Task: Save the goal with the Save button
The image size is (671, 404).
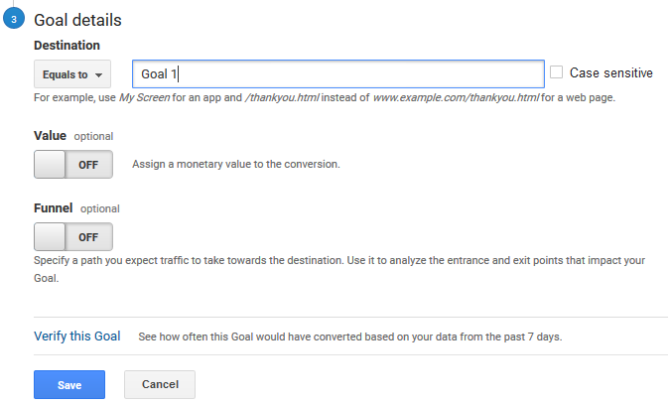Action: pos(69,385)
